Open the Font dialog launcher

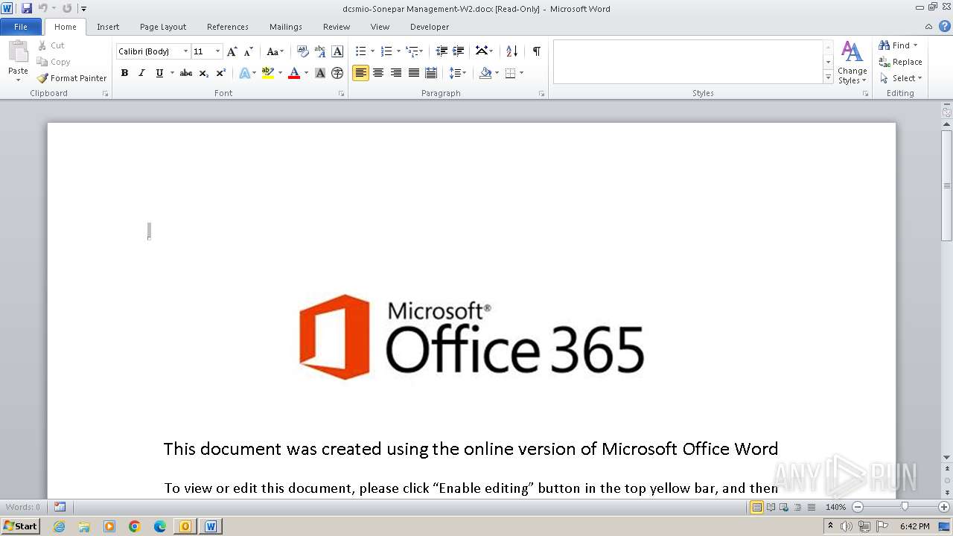[341, 94]
